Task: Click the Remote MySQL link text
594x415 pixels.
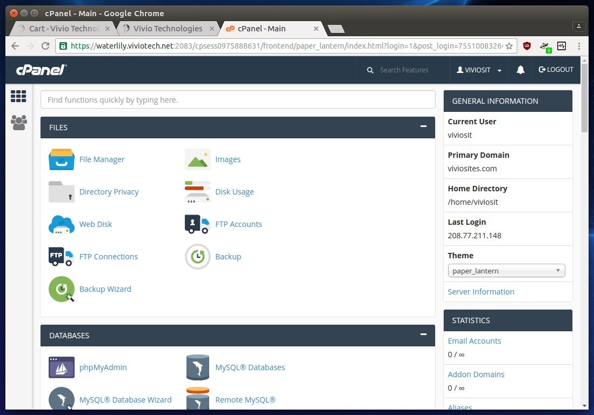Action: 245,399
